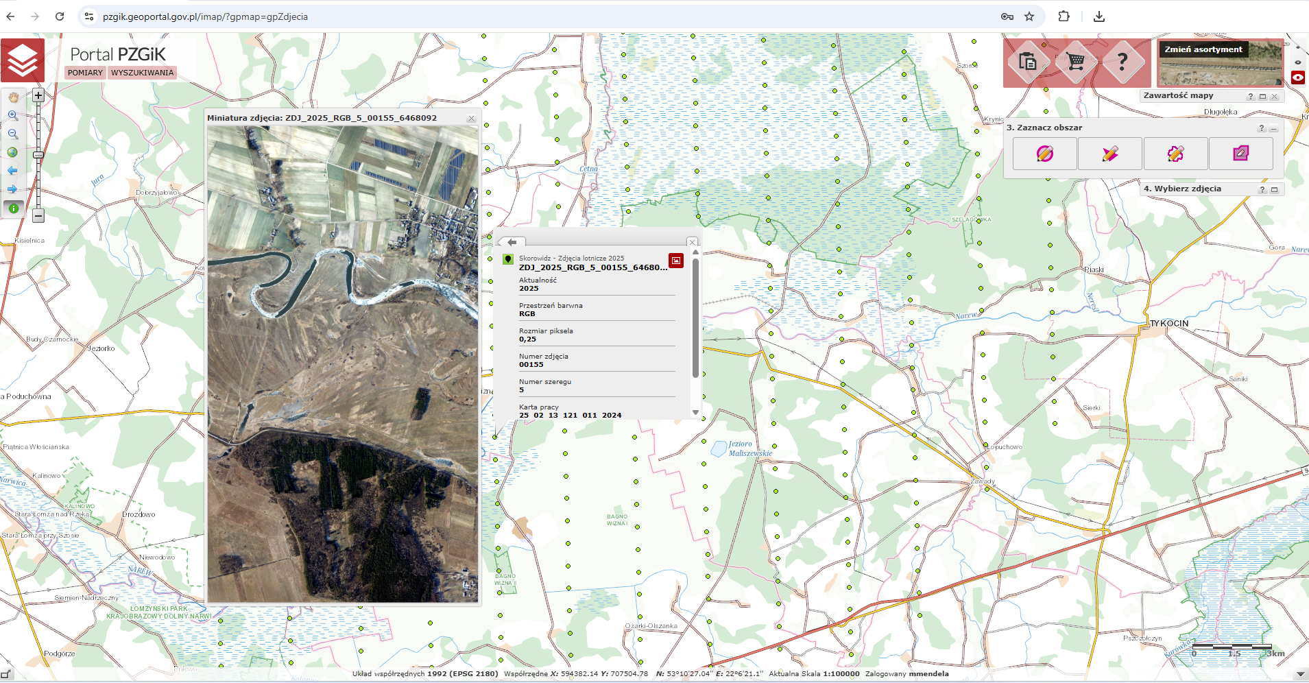Screen dimensions: 1309x683
Task: Click the Zmień asortyment button
Action: (1203, 49)
